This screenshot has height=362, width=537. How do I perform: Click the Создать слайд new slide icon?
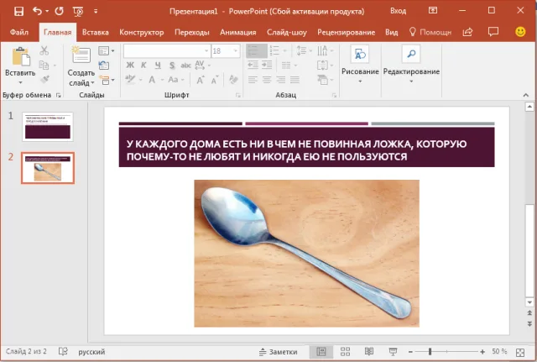click(x=81, y=55)
